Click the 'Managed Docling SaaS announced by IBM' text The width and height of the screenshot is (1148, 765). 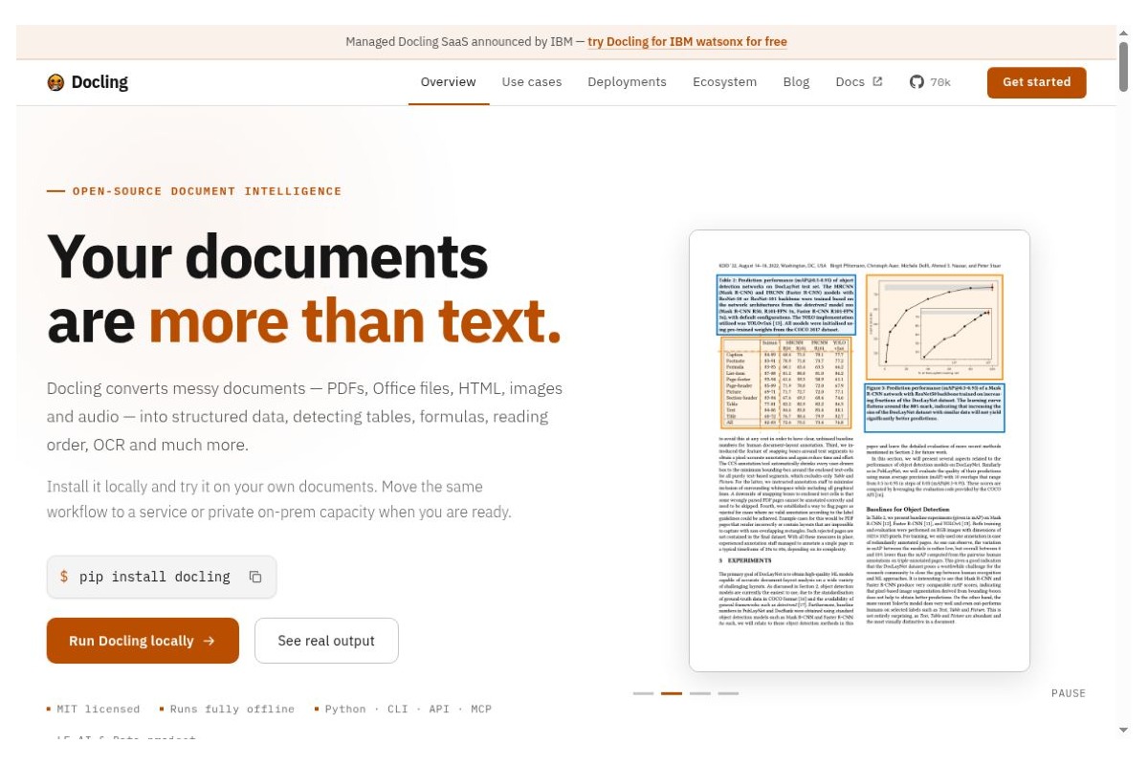tap(459, 42)
